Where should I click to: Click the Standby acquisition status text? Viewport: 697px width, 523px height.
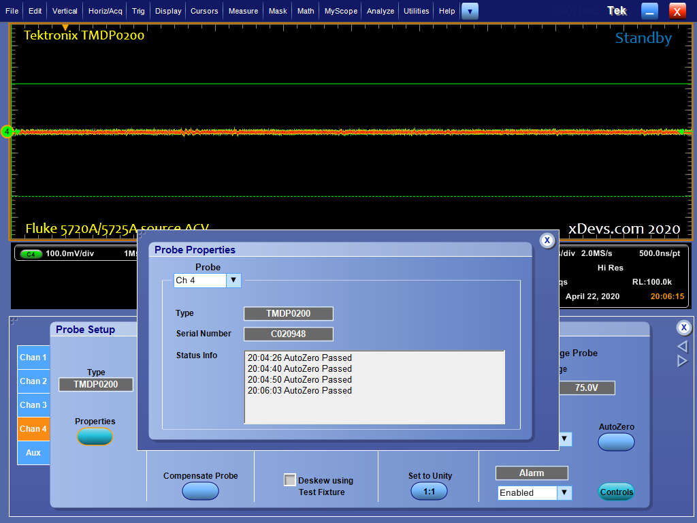coord(643,38)
